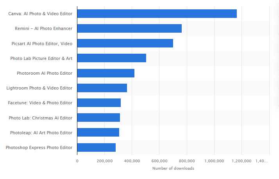Click the Lightroom Photo & Video Editor bar
This screenshot has width=279, height=179.
[102, 88]
